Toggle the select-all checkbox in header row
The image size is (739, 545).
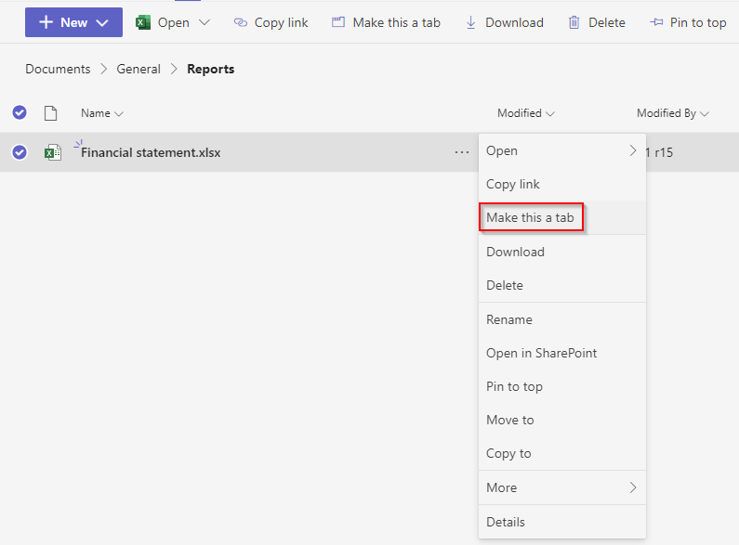[20, 113]
